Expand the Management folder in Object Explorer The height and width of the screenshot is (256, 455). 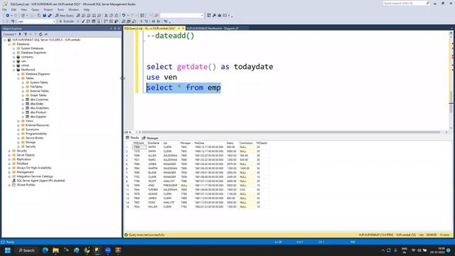tap(9, 172)
